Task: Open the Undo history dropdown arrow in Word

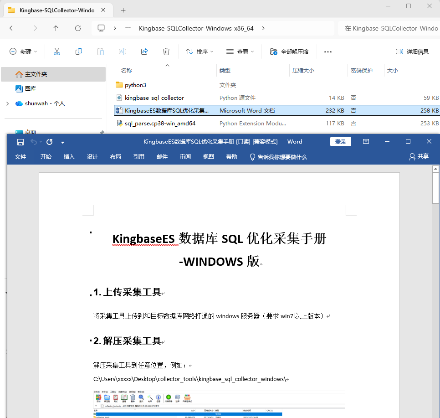Action: point(41,142)
